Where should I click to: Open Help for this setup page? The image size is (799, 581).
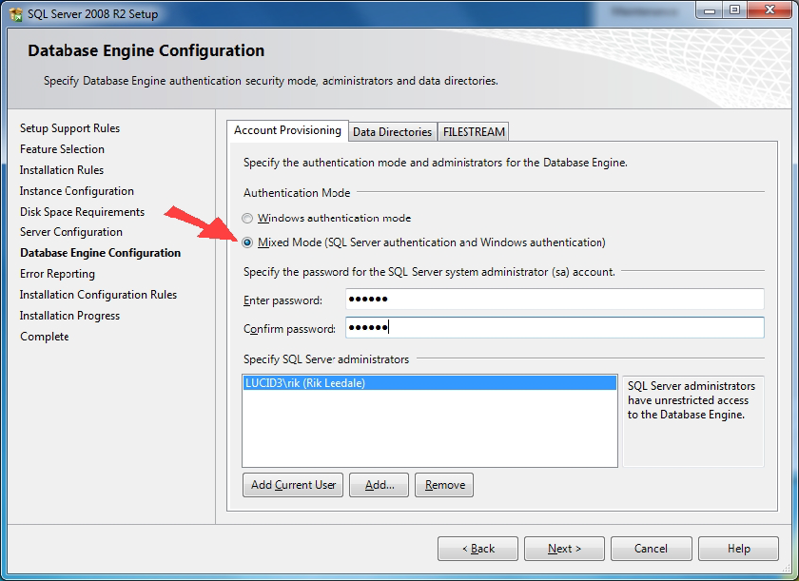click(738, 549)
